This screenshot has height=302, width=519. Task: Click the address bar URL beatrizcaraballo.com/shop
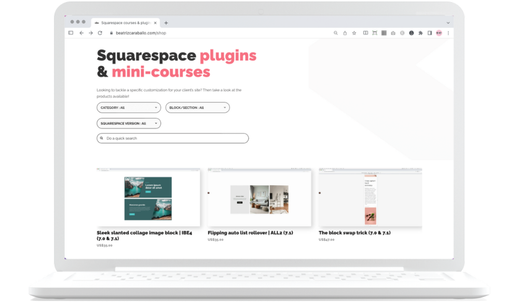(141, 33)
